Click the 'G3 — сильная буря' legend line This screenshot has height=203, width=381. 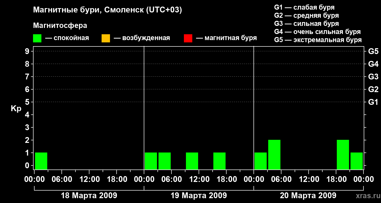pos(307,24)
